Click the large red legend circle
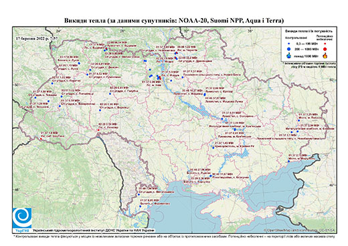 [x=325, y=49]
